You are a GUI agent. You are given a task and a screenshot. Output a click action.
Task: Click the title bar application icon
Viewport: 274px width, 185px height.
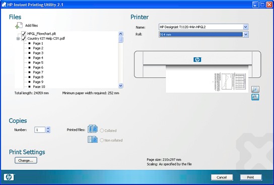pos(4,5)
